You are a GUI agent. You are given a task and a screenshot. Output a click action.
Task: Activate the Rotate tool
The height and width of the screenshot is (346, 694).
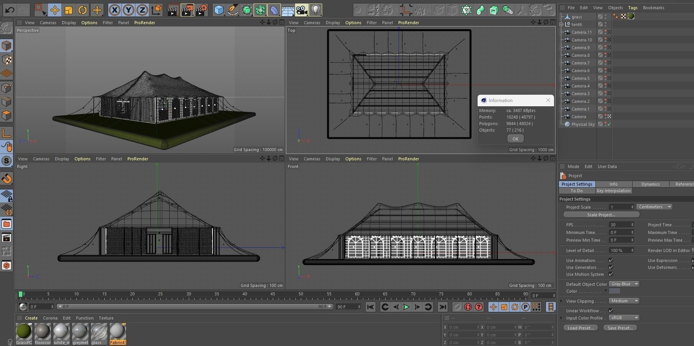coord(82,10)
